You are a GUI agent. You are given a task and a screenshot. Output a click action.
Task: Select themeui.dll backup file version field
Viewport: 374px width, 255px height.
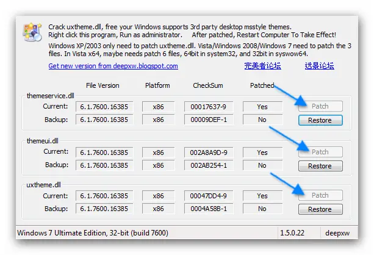tap(104, 165)
